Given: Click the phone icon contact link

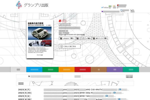Looking at the screenshot, I should [x=132, y=11].
